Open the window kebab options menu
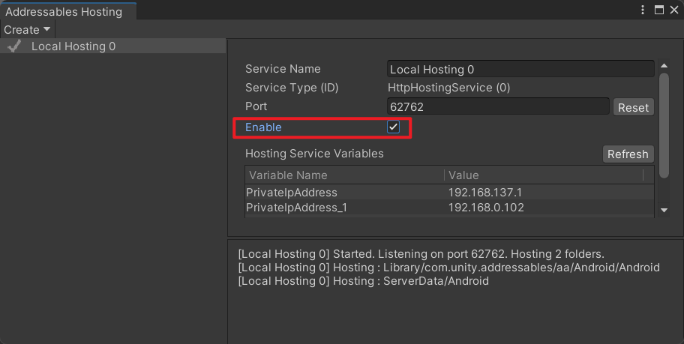The width and height of the screenshot is (684, 344). (643, 10)
